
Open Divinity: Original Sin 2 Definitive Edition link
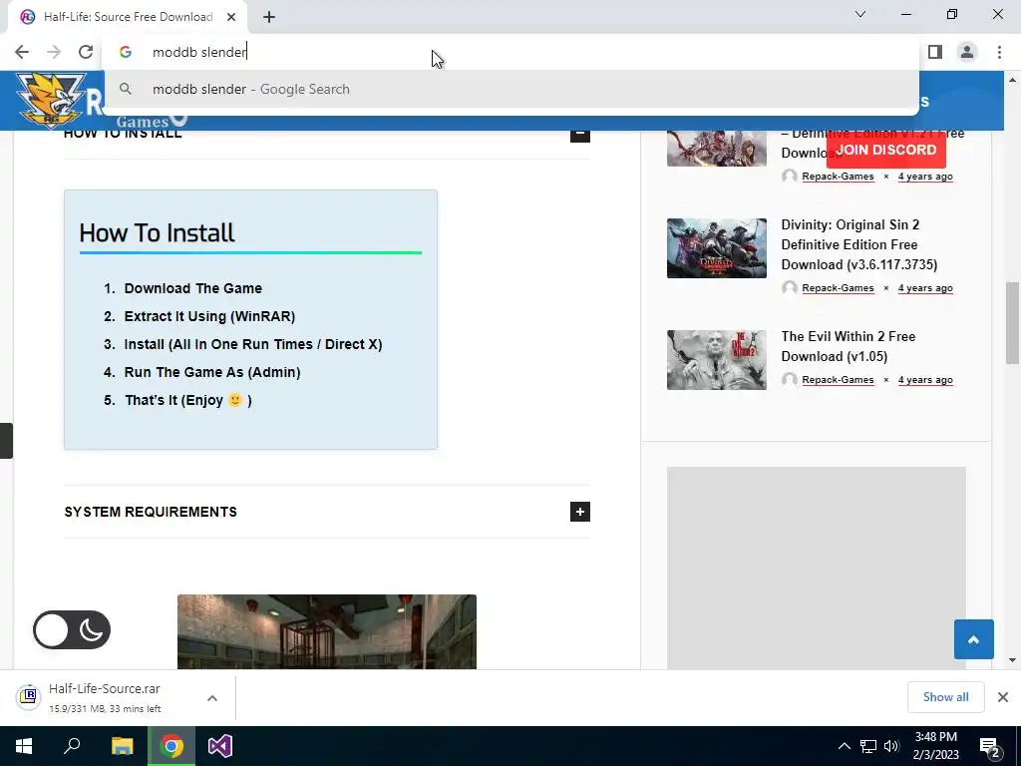pyautogui.click(x=859, y=245)
